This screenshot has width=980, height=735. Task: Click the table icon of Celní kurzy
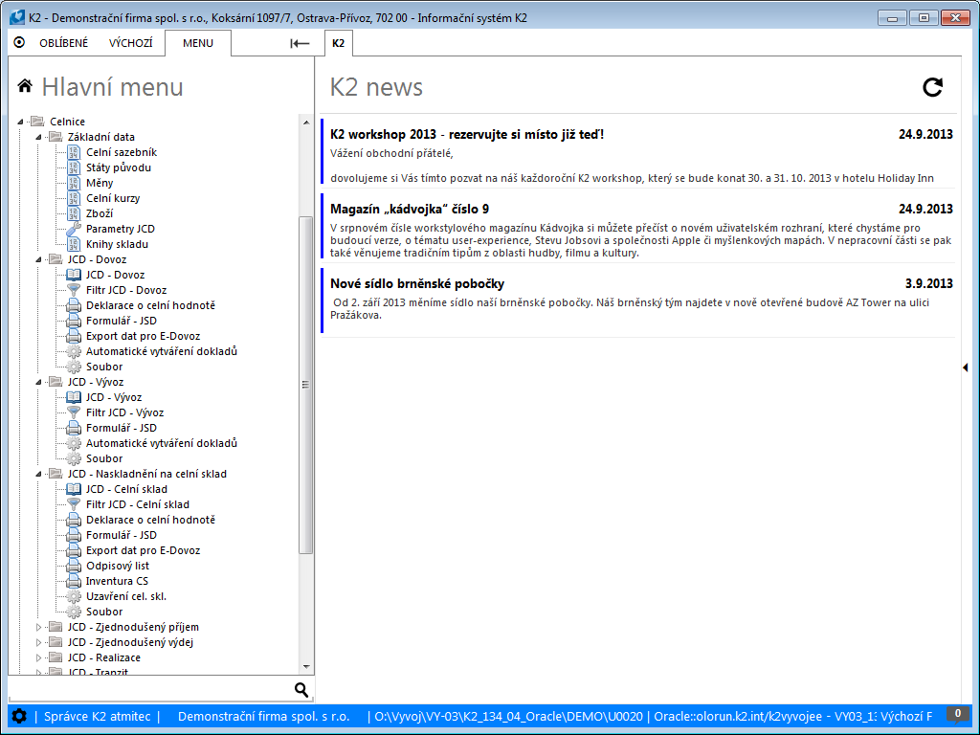coord(74,198)
